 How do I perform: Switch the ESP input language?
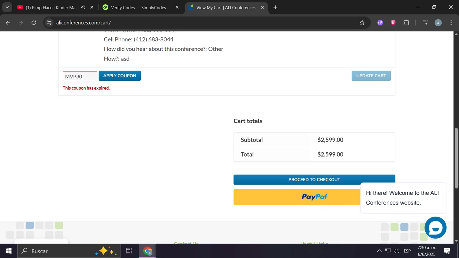[x=407, y=251]
